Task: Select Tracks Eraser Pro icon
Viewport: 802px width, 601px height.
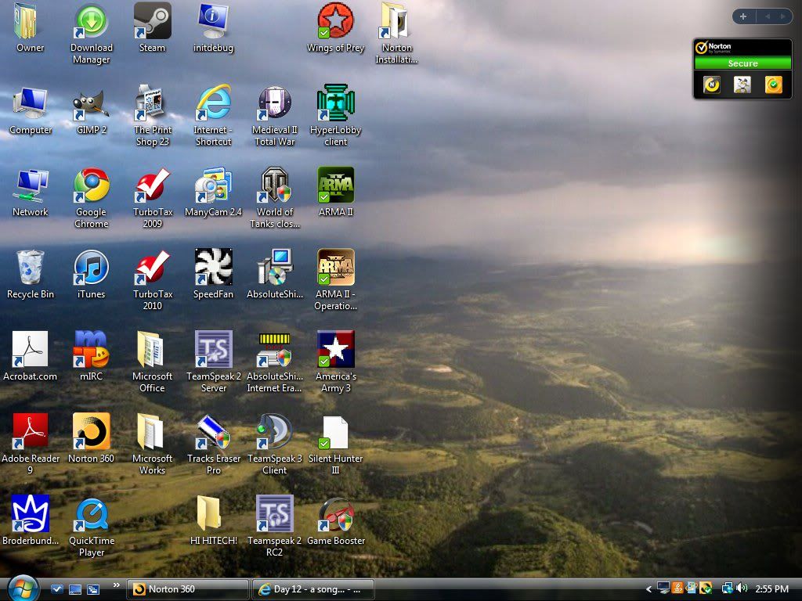Action: (x=213, y=431)
